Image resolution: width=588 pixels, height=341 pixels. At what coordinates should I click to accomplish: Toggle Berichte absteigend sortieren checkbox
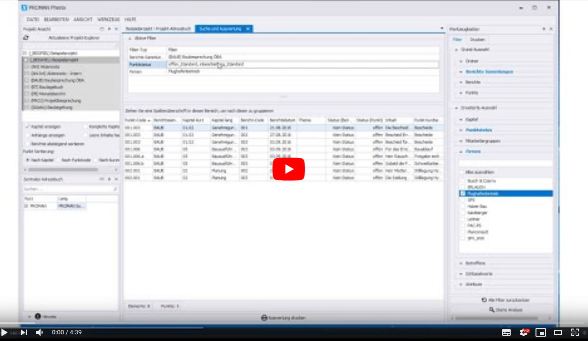(27, 143)
